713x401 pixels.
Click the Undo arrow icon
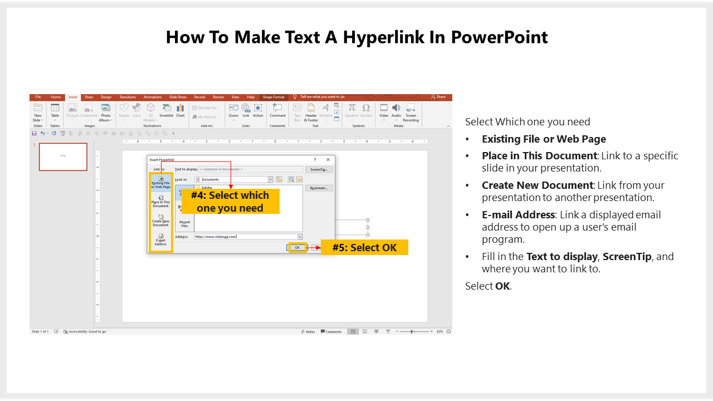pyautogui.click(x=42, y=134)
